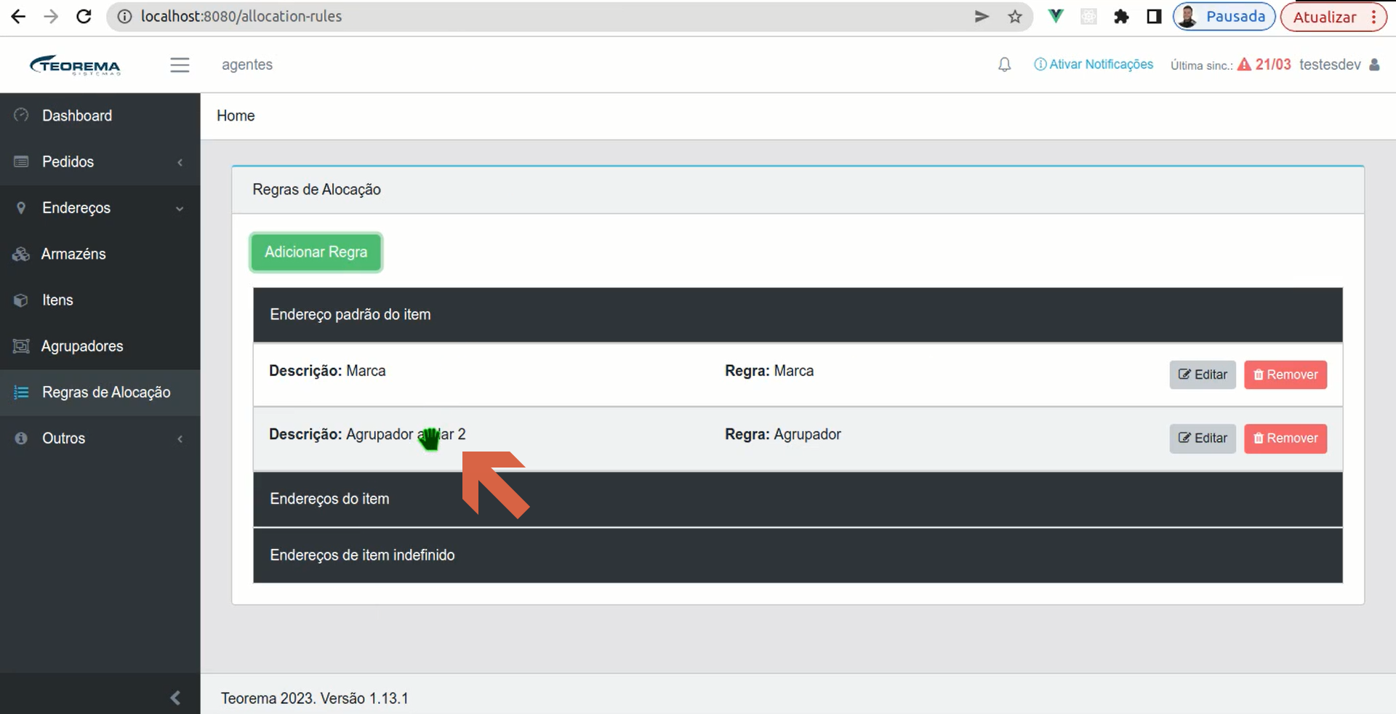This screenshot has width=1396, height=714.
Task: Click the Regras de Alocação card title
Action: pyautogui.click(x=316, y=190)
